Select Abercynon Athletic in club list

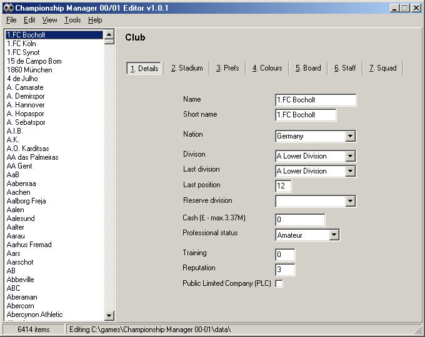click(54, 315)
